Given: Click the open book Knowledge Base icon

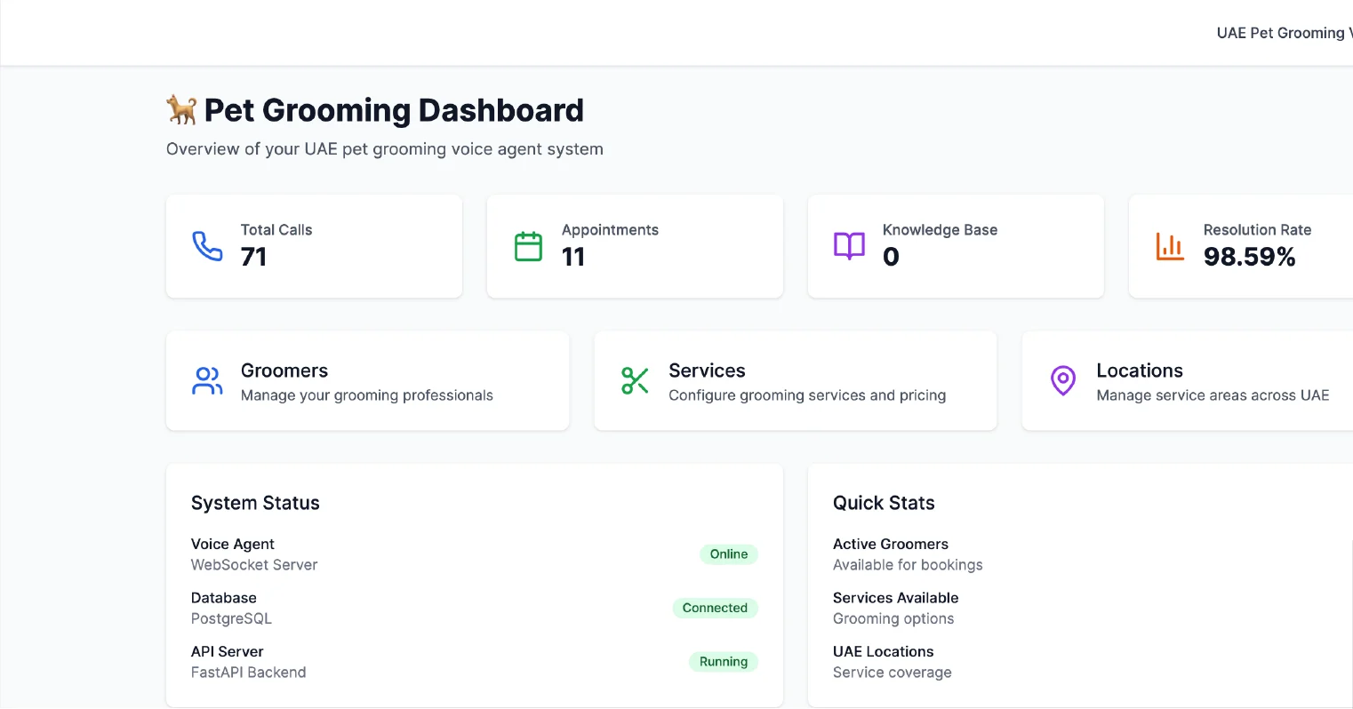Looking at the screenshot, I should (849, 246).
